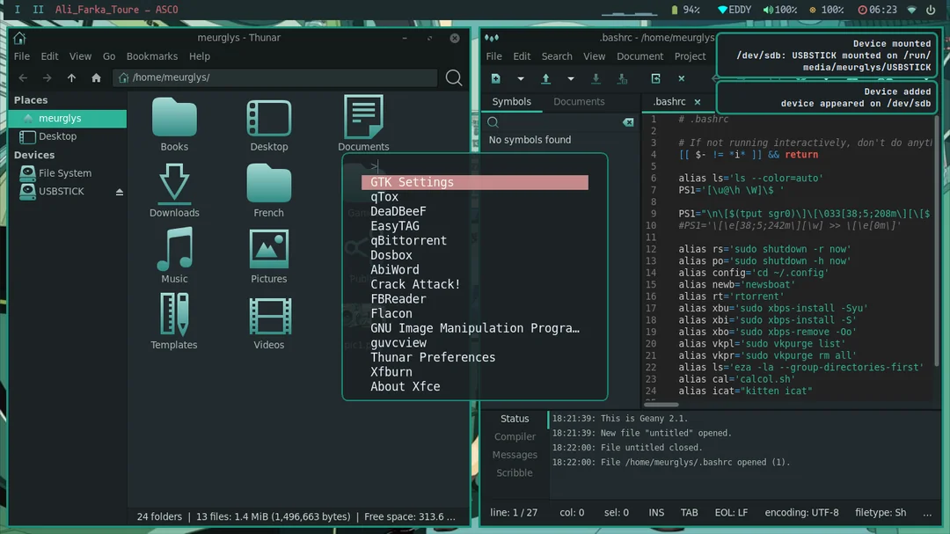Viewport: 950px width, 534px height.
Task: Switch to the Documents sidebar tab in Geany
Action: coord(579,101)
